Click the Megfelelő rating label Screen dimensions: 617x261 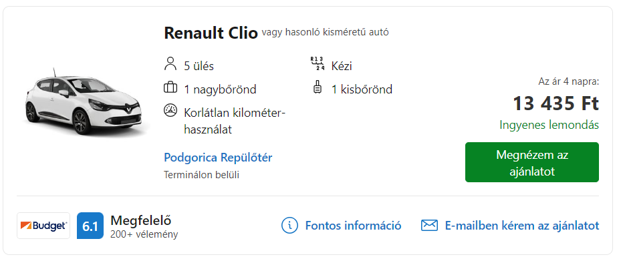click(x=141, y=220)
